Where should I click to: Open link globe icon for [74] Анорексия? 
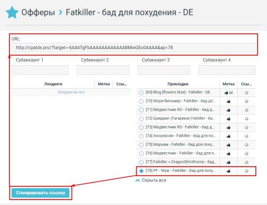click(247, 136)
